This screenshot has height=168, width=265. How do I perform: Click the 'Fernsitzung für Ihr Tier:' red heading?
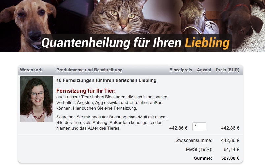click(86, 91)
